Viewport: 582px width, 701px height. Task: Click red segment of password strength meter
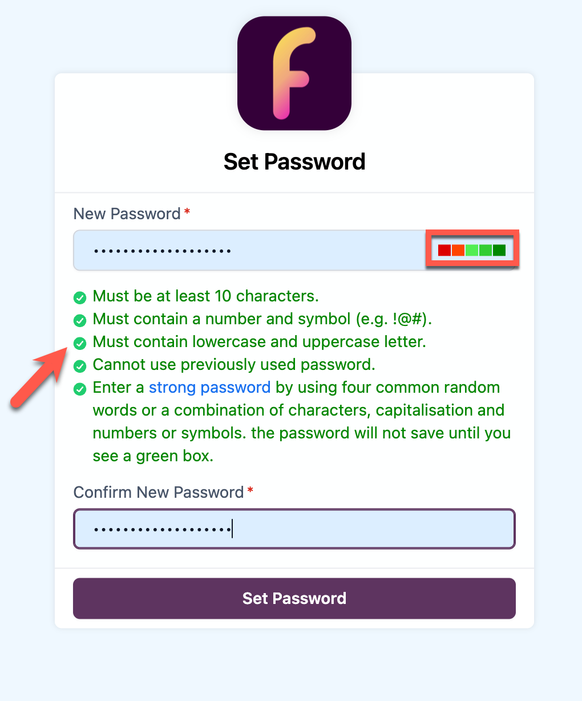point(444,250)
